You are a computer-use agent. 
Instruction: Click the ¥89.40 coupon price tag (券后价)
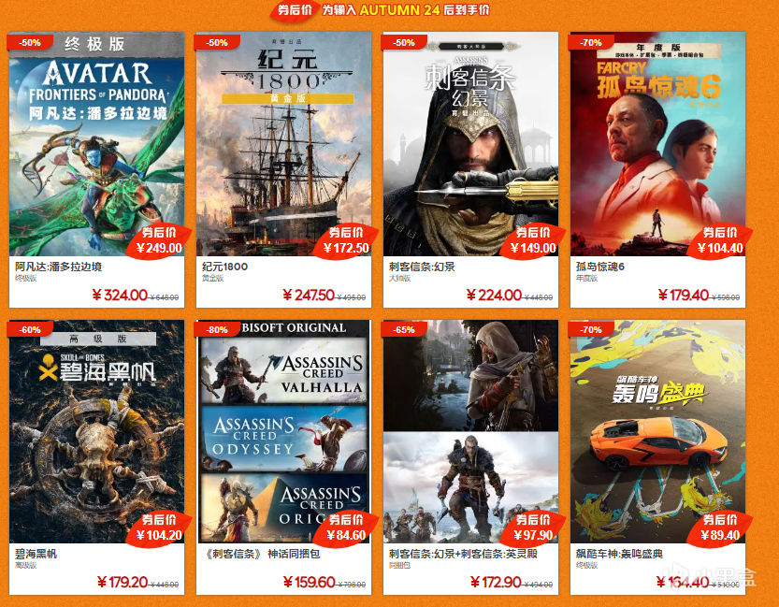point(720,528)
